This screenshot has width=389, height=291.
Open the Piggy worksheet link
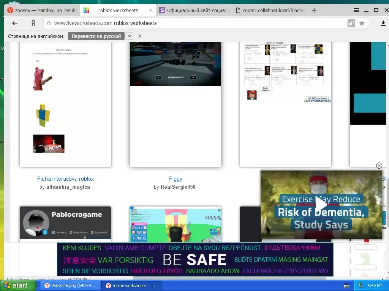click(176, 179)
